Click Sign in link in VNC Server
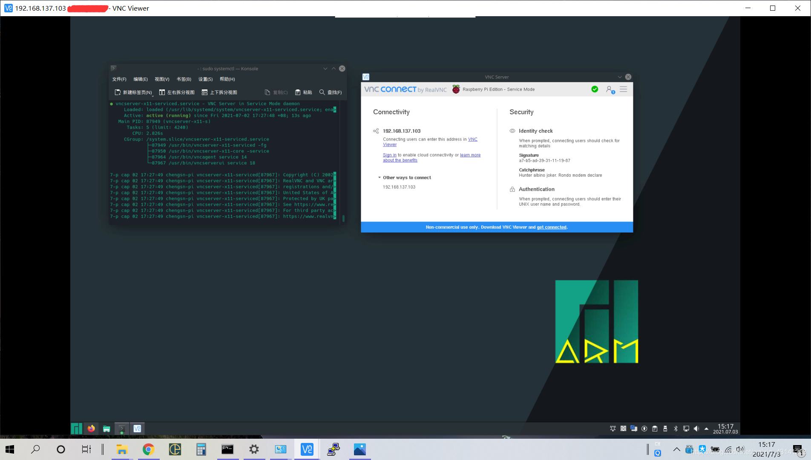 (x=389, y=155)
